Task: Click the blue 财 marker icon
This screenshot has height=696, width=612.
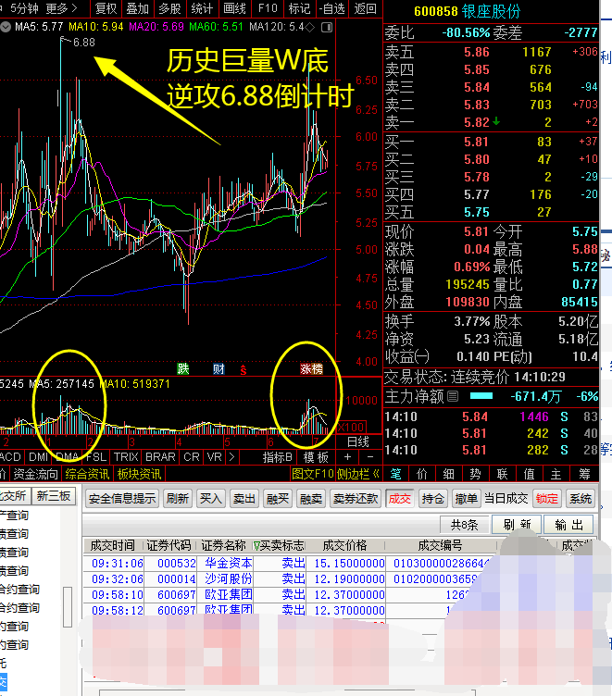Action: click(x=219, y=369)
